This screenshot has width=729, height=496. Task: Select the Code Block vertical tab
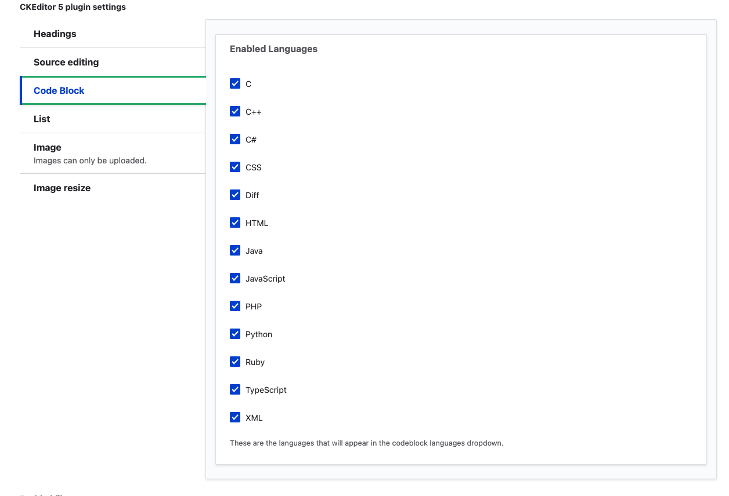(x=59, y=90)
